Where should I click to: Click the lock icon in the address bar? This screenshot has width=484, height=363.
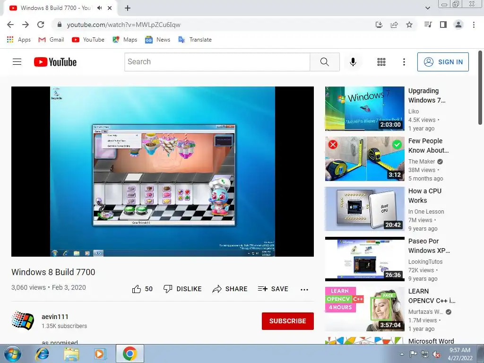click(60, 25)
